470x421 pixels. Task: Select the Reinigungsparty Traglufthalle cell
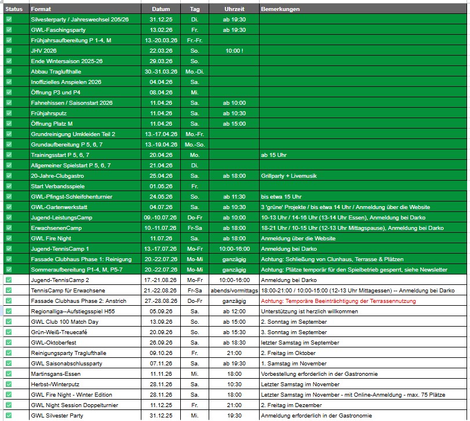click(85, 353)
